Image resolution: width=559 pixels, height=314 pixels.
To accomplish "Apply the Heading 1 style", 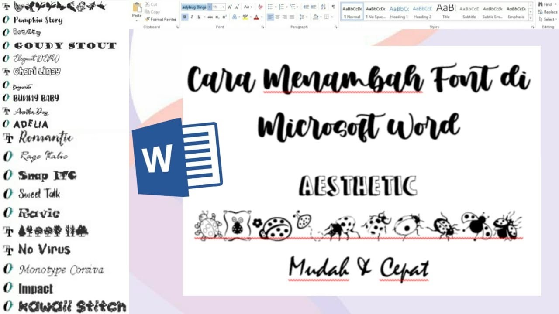I will pos(399,11).
